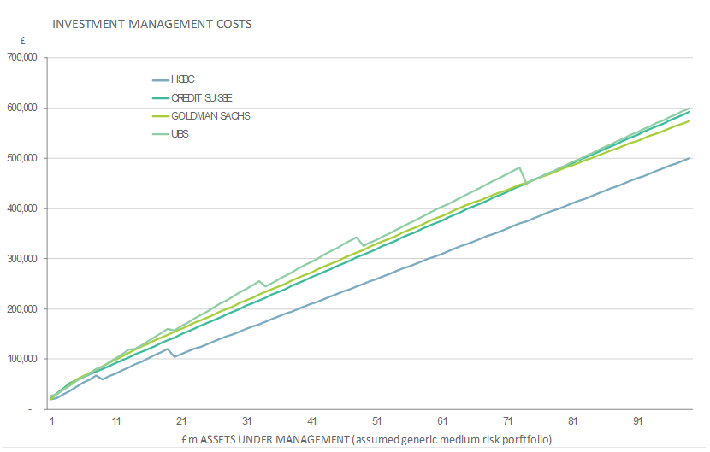Click the HSBC blue legend line marker
Image resolution: width=710 pixels, height=452 pixels.
[159, 79]
